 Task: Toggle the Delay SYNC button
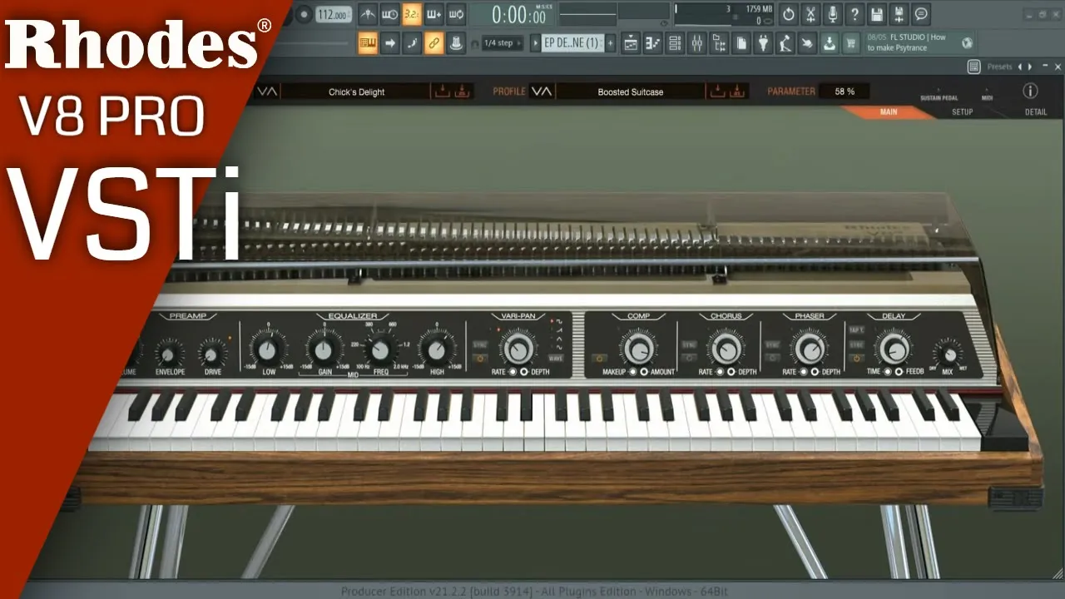pos(855,344)
